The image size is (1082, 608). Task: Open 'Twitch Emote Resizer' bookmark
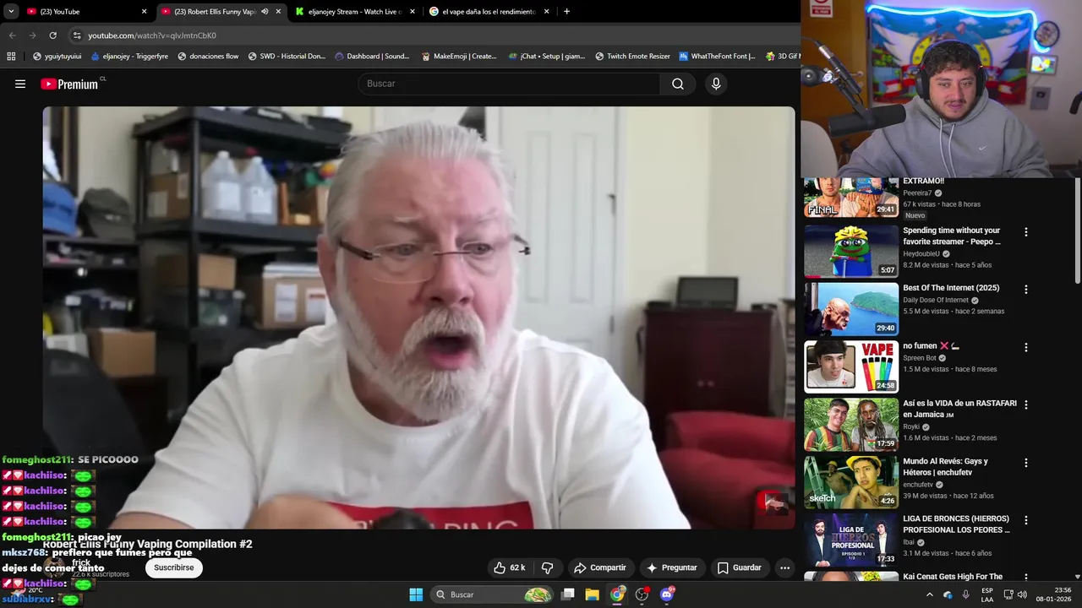pos(632,57)
